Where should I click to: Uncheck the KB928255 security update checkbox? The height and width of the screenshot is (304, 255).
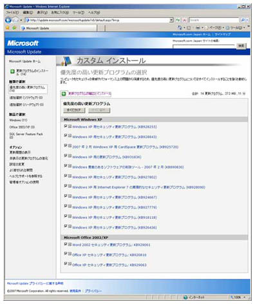click(x=66, y=126)
